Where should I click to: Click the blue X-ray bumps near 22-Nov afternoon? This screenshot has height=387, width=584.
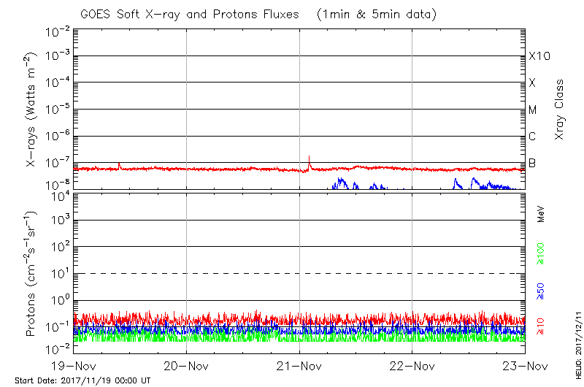click(x=474, y=183)
